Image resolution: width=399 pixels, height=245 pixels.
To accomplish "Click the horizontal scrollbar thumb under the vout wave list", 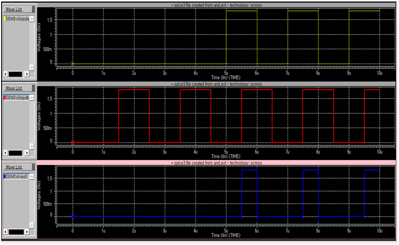I will (x=16, y=232).
